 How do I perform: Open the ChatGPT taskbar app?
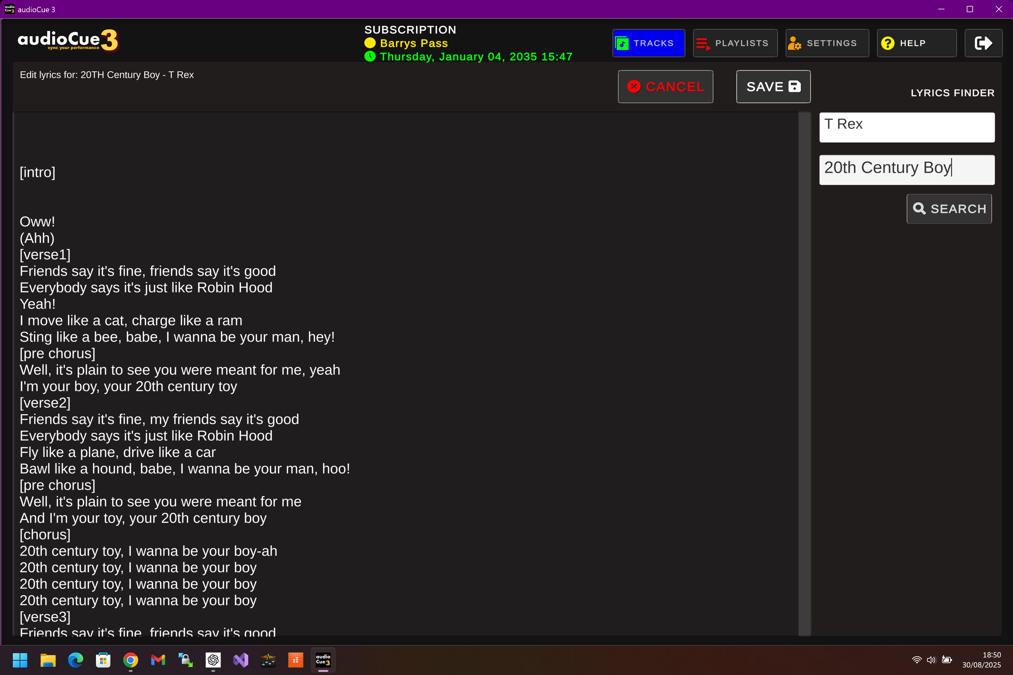(x=213, y=660)
